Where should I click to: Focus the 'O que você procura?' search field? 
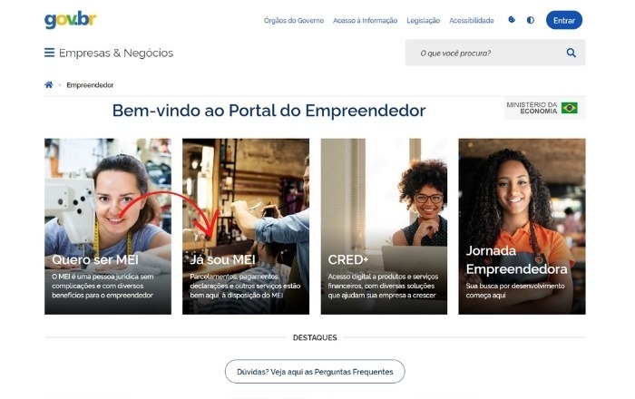tap(486, 53)
